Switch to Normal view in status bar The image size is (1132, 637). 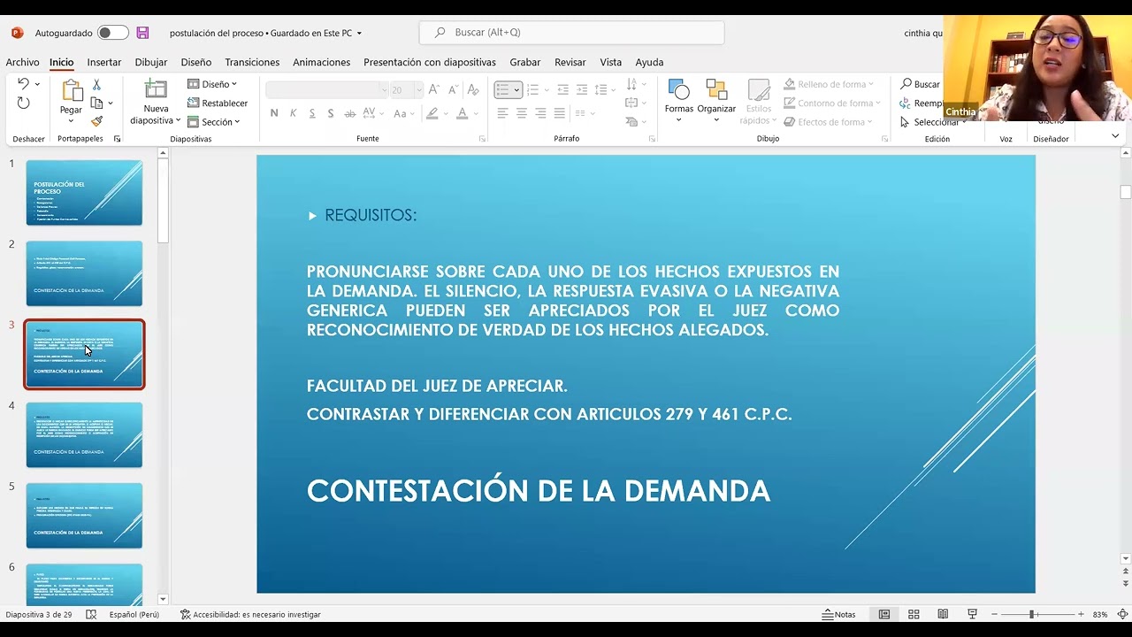coord(884,614)
